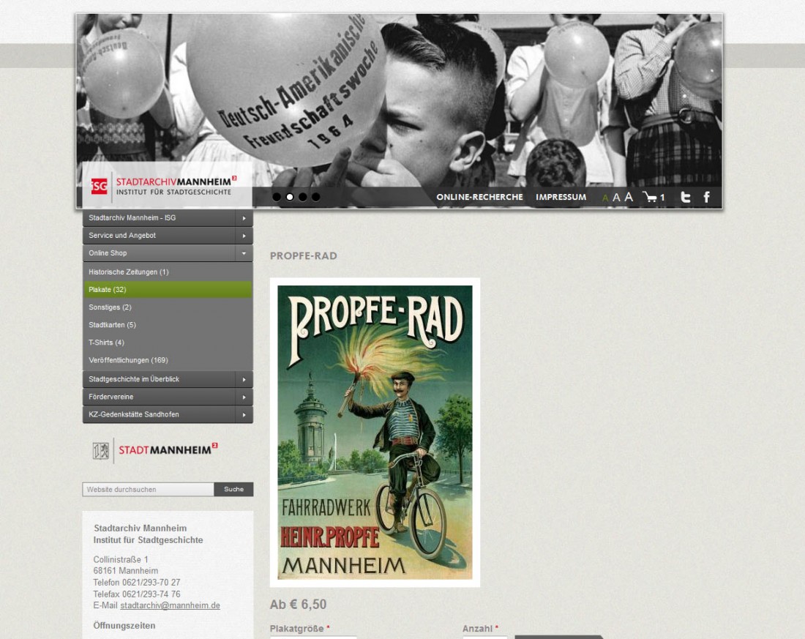The width and height of the screenshot is (805, 639).
Task: Select the third banner slide dot
Action: coord(303,197)
